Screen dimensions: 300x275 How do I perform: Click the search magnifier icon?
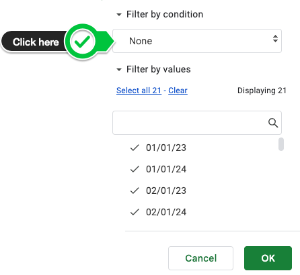point(273,123)
